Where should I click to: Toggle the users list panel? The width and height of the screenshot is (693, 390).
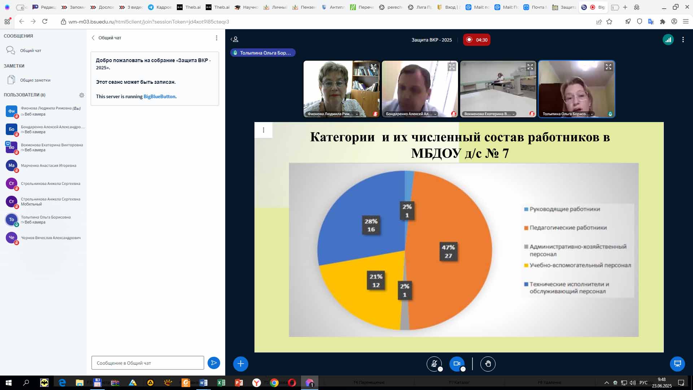pos(235,39)
